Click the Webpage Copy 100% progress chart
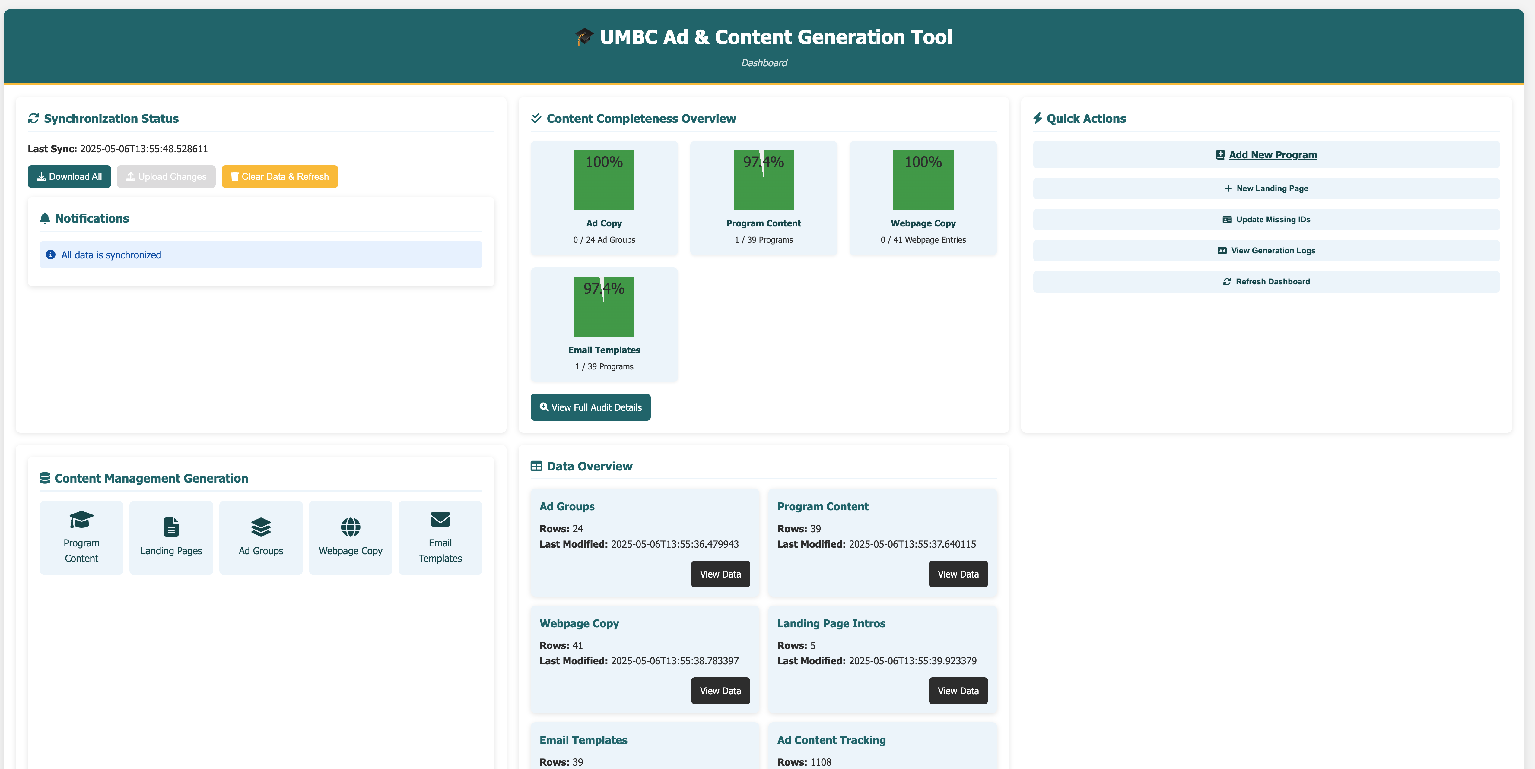Image resolution: width=1535 pixels, height=769 pixels. pos(923,180)
